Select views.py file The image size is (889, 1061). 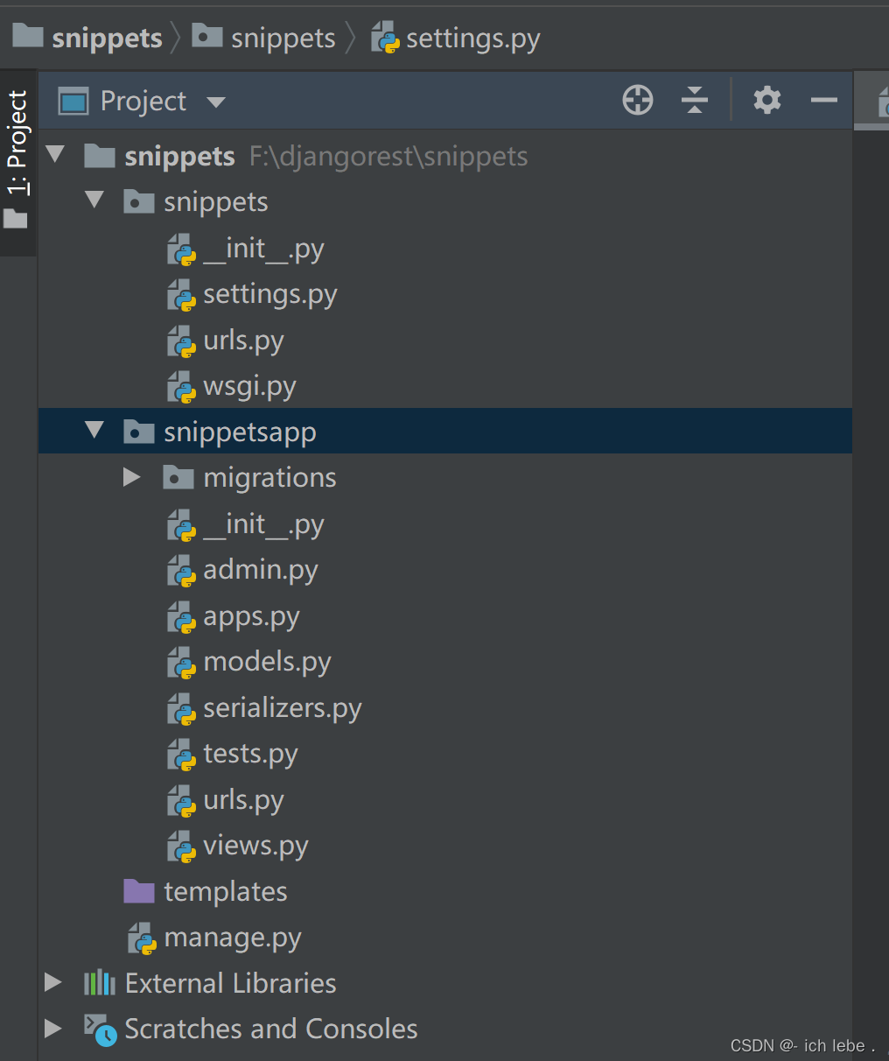point(445,846)
